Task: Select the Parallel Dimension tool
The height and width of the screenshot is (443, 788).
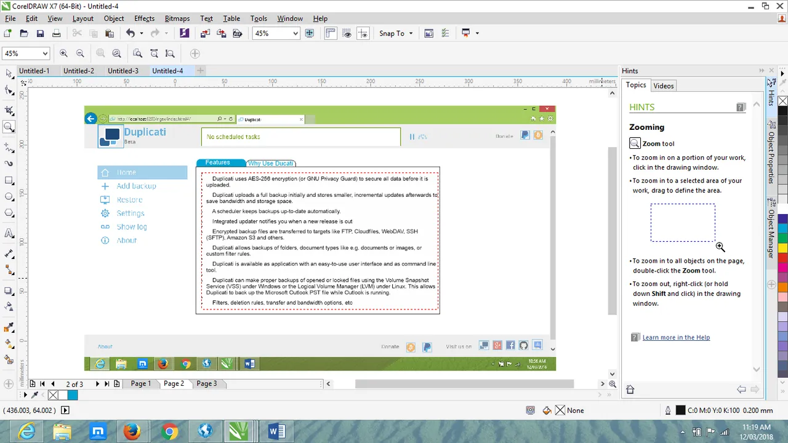Action: click(x=9, y=253)
